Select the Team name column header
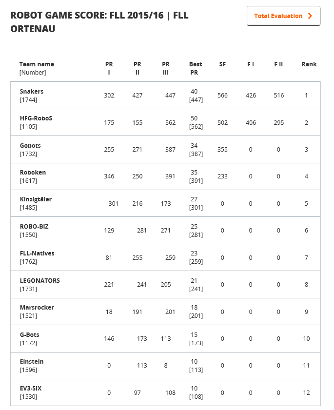Image resolution: width=334 pixels, height=410 pixels. click(37, 64)
